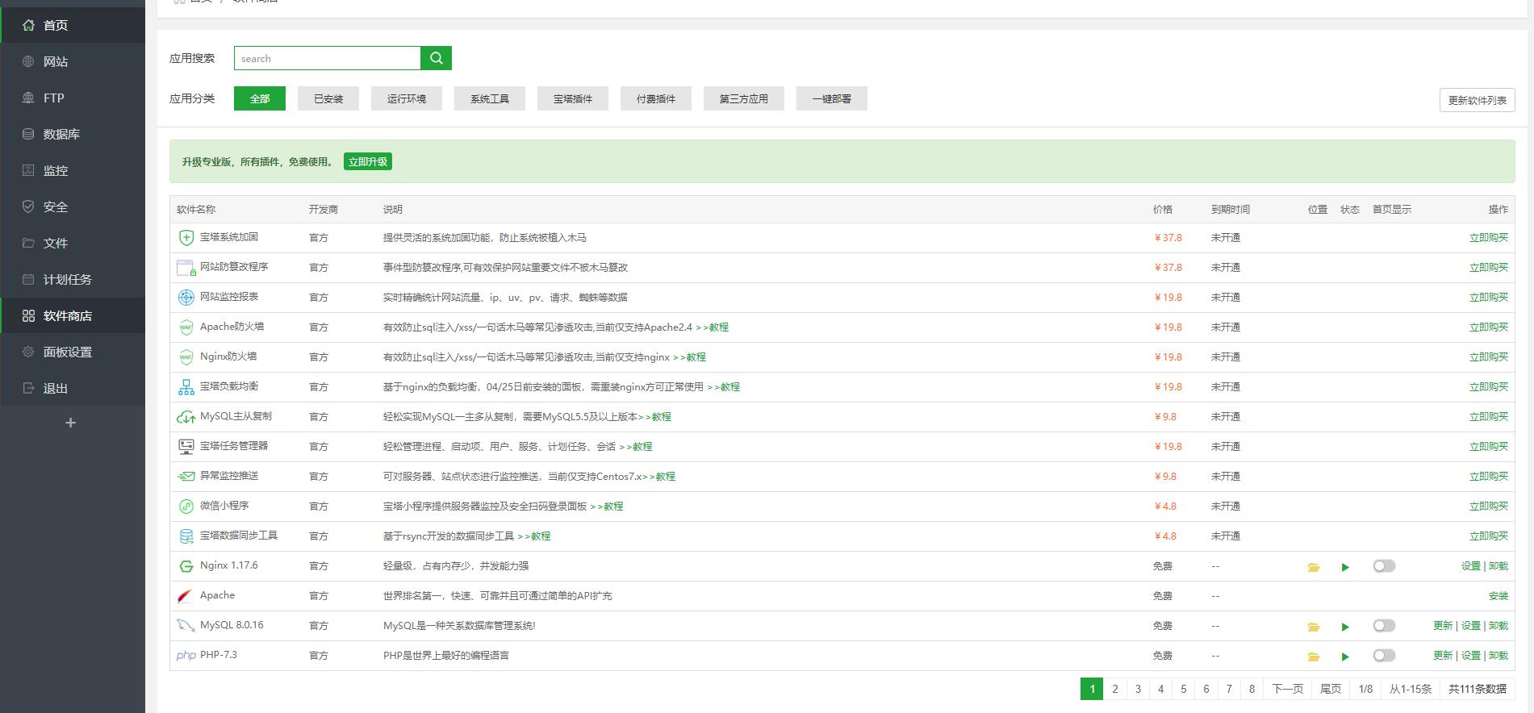This screenshot has height=713, width=1534.
Task: Open the PHP-7.3 folder location icon
Action: coord(1314,657)
